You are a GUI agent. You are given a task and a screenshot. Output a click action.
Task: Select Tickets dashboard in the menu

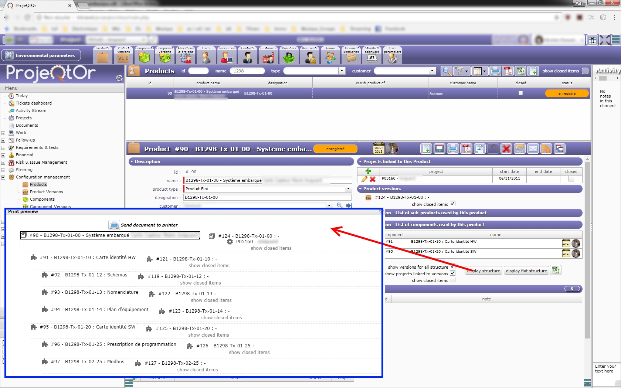(x=34, y=103)
